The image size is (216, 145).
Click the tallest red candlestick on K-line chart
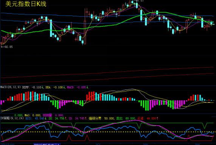point(85,26)
